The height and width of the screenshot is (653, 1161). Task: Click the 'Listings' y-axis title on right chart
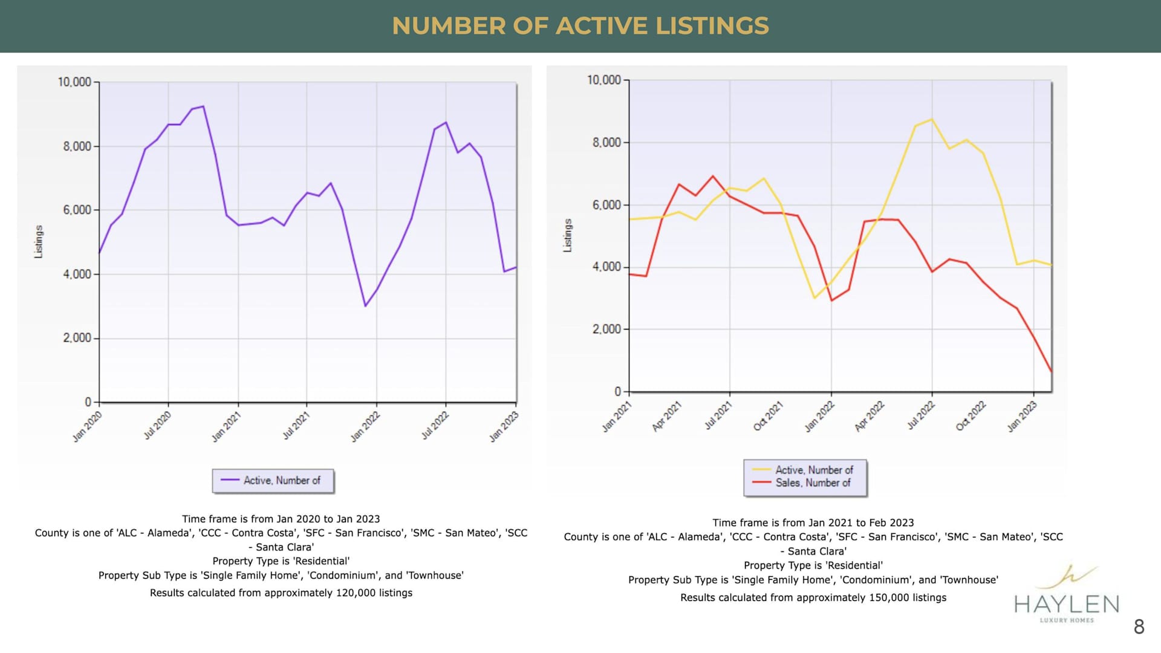567,236
